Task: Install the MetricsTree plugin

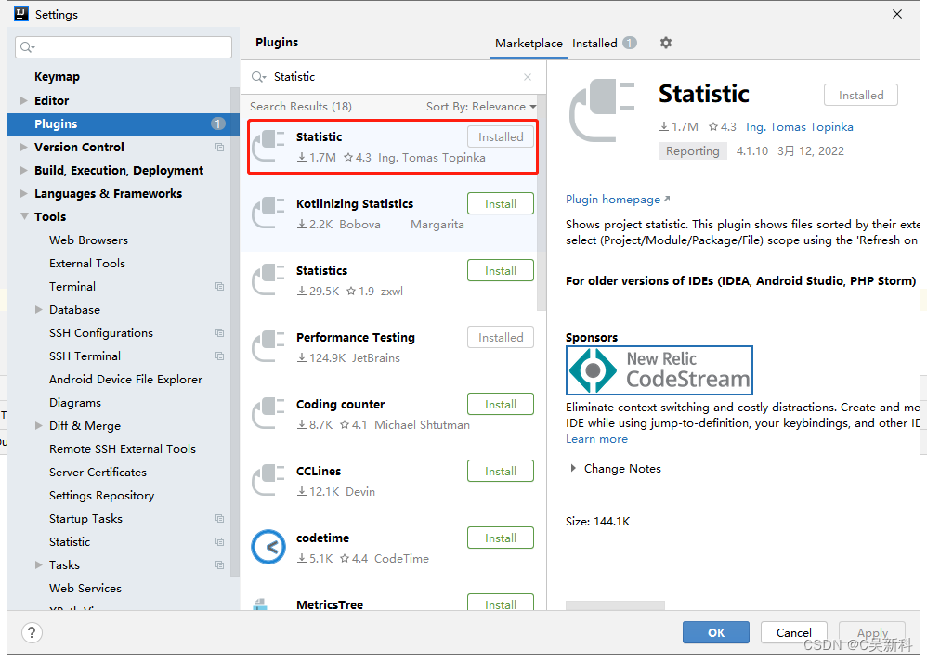Action: 500,603
